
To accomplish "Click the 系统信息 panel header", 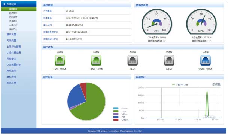I will [86, 5].
